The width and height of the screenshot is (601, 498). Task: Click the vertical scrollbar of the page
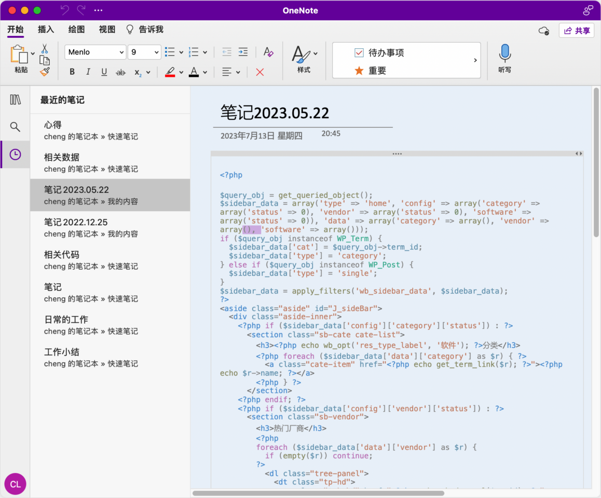(596, 163)
